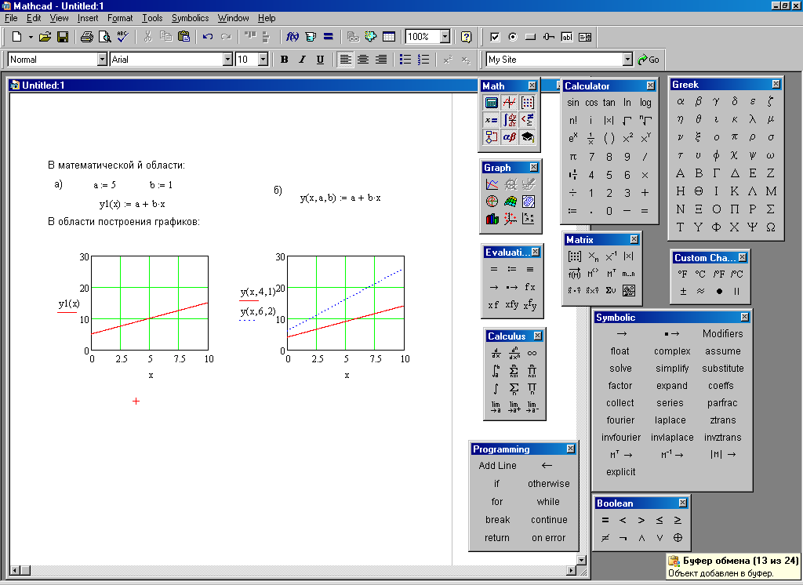
Task: Insert a 3D bar plot from Graph palette
Action: click(x=492, y=219)
